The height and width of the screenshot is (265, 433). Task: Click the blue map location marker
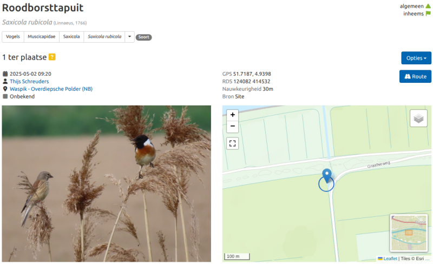pyautogui.click(x=327, y=176)
